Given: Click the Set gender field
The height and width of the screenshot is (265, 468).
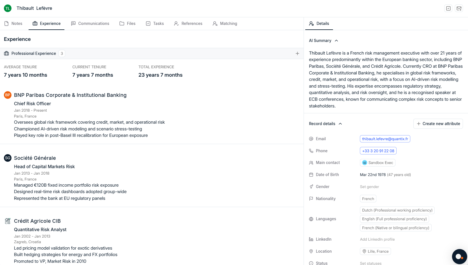Looking at the screenshot, I should [x=369, y=186].
